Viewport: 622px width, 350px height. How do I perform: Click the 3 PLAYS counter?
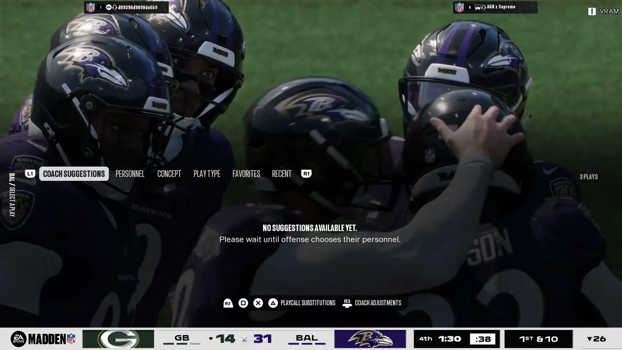coord(588,177)
